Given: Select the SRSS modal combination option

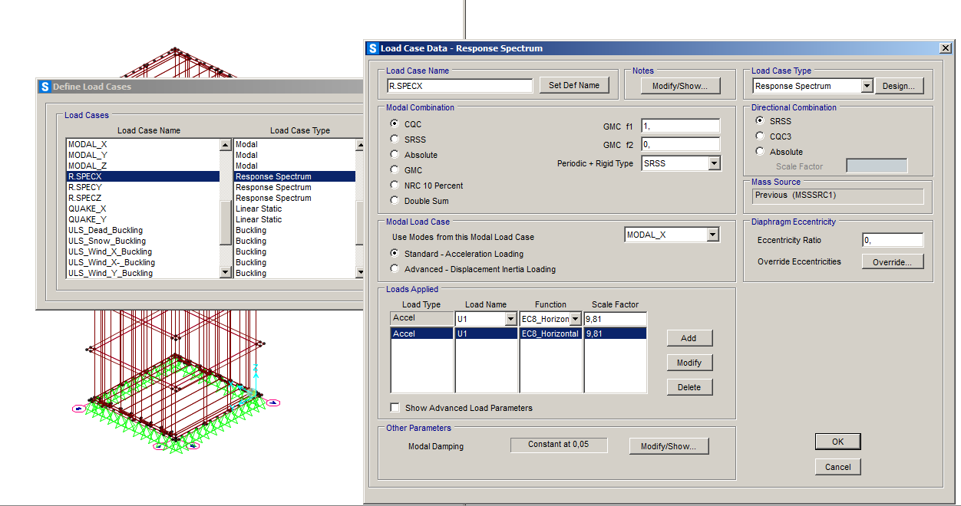Looking at the screenshot, I should [395, 140].
